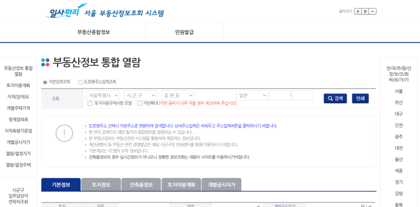Open the 민원발급 top menu
420x207 pixels.
coord(184,32)
